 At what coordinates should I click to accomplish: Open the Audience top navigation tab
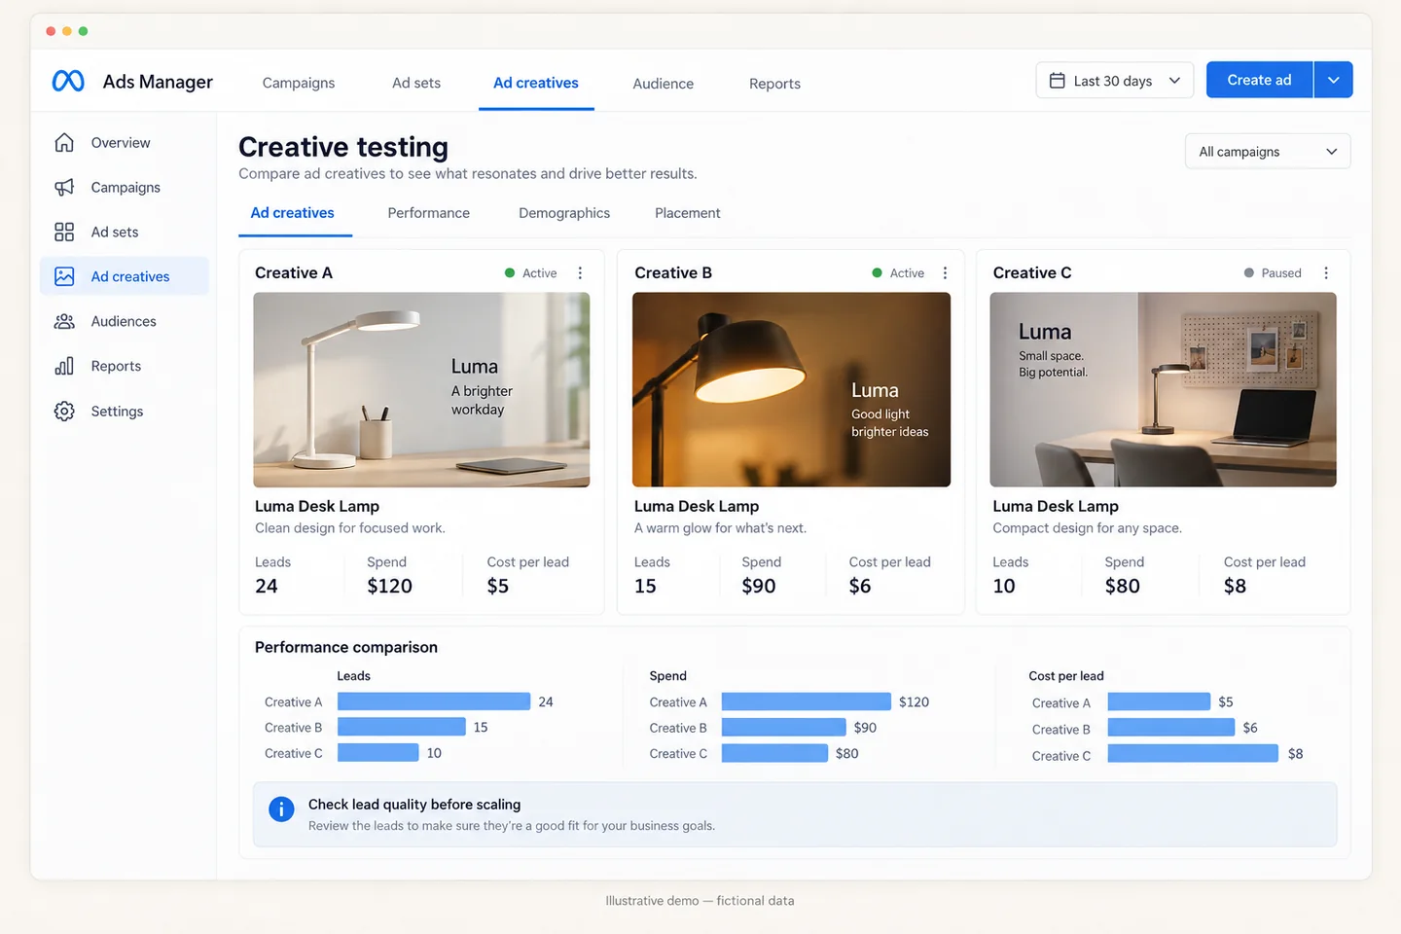(x=664, y=84)
